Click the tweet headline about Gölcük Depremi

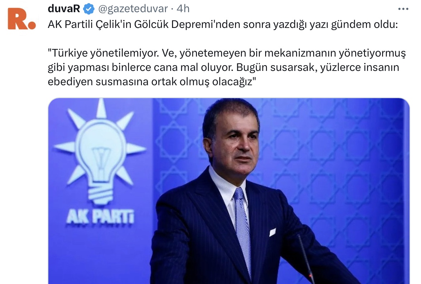[x=223, y=24]
